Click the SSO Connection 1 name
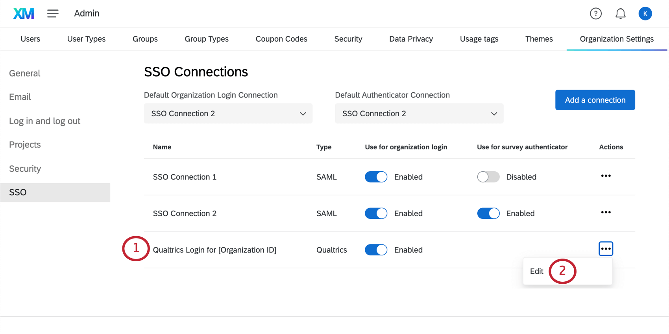Screen dimensions: 669x334 point(185,177)
